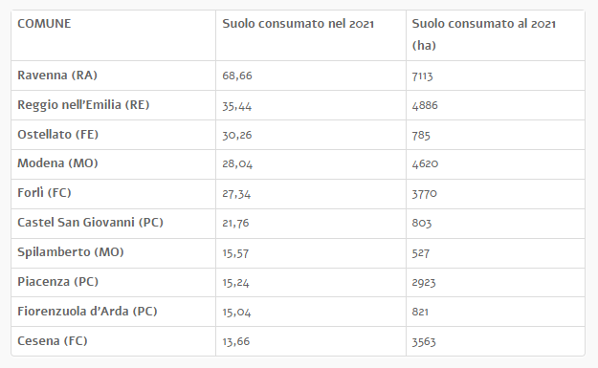Click the Cesena (FC) cell
598x368 pixels.
pos(53,341)
